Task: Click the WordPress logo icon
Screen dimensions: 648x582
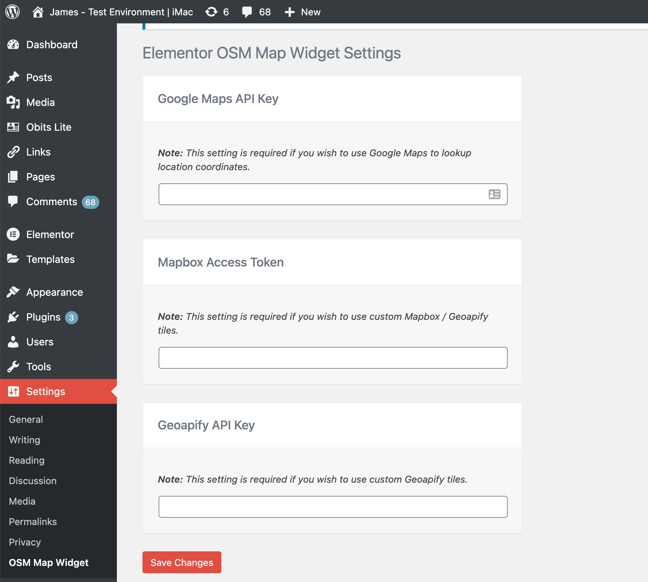Action: coord(12,12)
